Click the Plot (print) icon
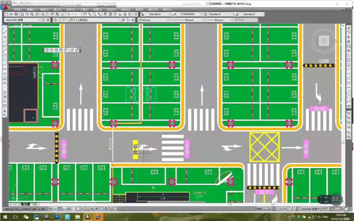 point(22,14)
